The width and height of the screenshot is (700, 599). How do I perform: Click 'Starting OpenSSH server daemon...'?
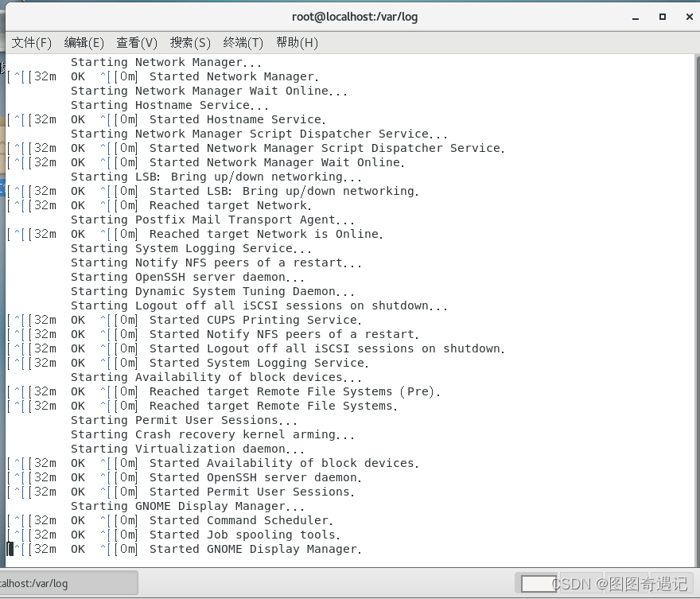click(x=188, y=277)
